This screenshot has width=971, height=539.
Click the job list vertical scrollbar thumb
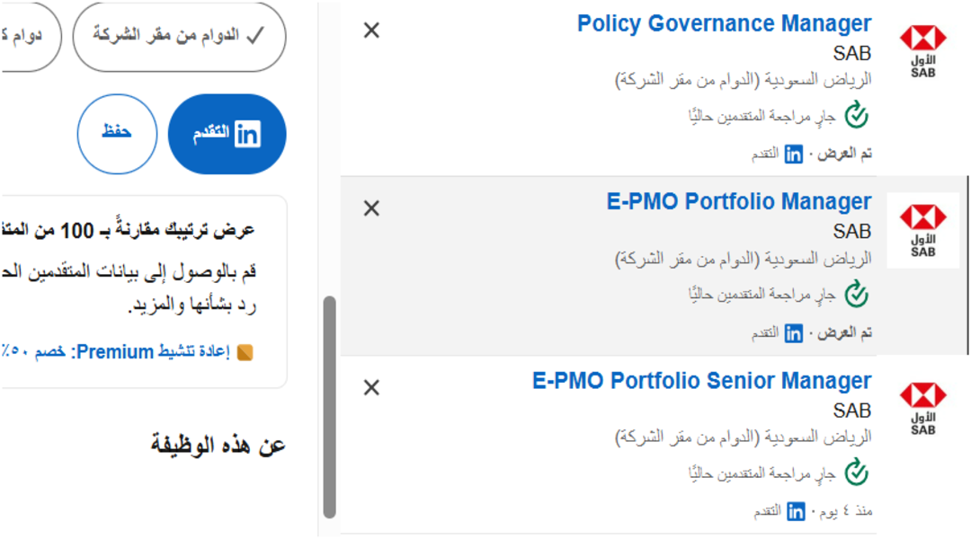click(x=329, y=407)
